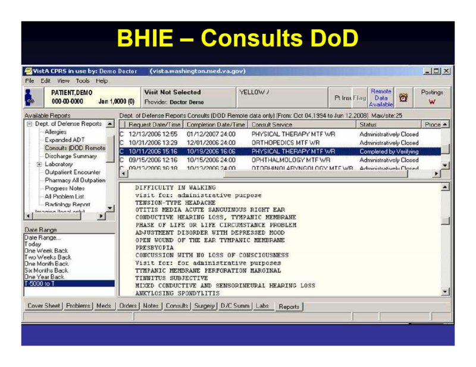Expand the Laboratory tree node
The height and width of the screenshot is (367, 476).
coord(39,164)
